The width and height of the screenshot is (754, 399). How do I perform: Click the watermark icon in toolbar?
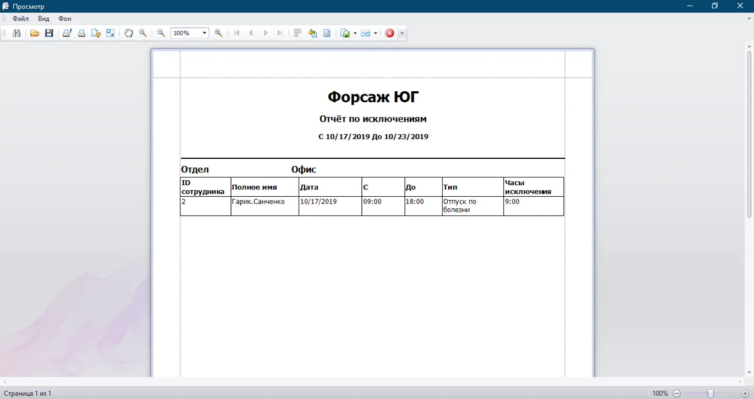[327, 33]
